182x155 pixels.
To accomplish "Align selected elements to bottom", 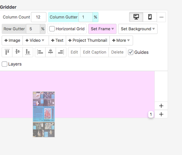I will 28,52.
